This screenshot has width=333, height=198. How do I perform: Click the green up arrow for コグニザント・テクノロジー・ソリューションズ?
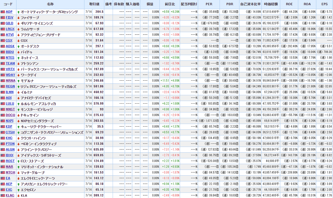[18, 132]
